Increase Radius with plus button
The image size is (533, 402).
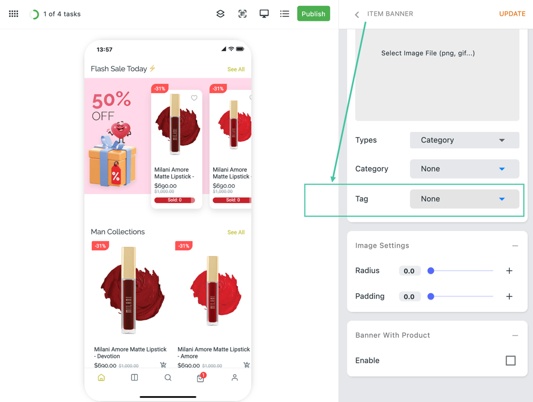pyautogui.click(x=509, y=271)
